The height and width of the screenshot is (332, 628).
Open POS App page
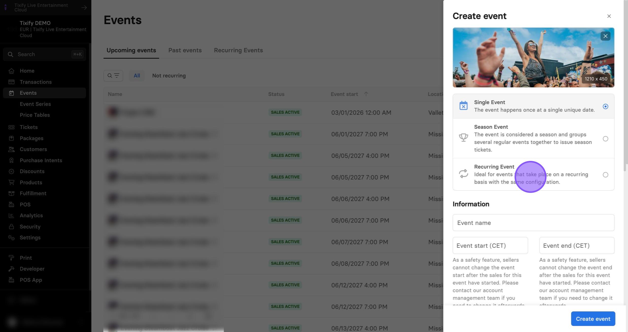coord(31,280)
